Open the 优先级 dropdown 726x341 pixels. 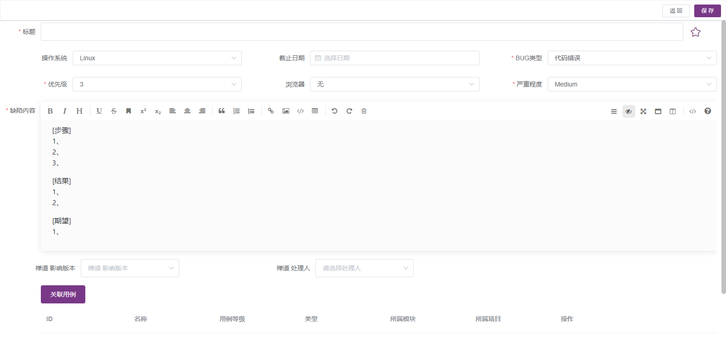pos(157,84)
